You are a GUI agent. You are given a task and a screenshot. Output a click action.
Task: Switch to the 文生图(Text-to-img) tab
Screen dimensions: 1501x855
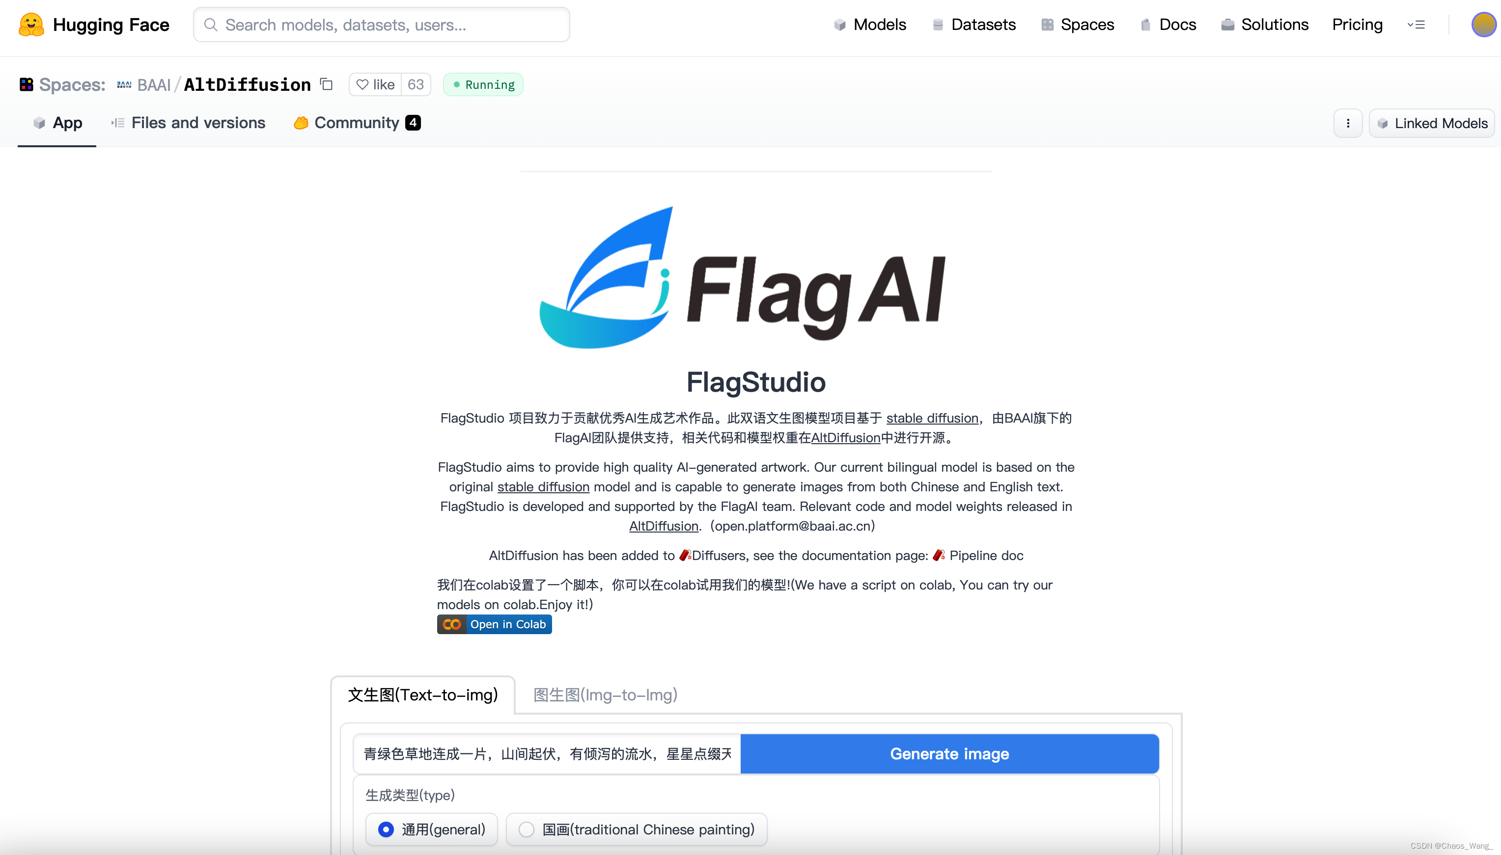tap(424, 693)
